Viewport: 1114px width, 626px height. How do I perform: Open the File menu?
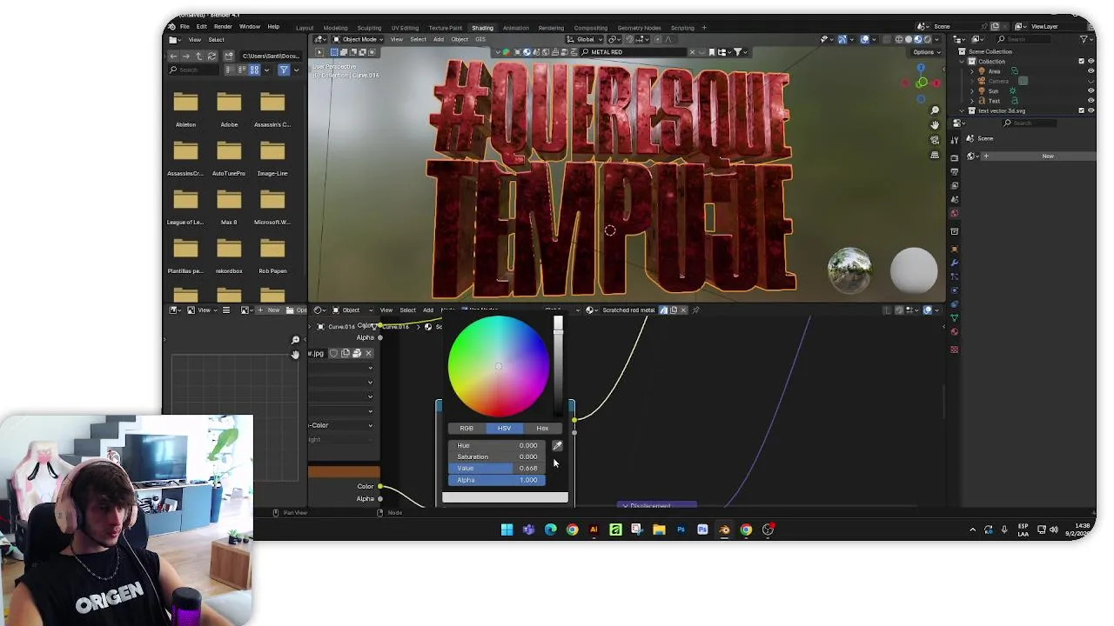click(x=185, y=27)
